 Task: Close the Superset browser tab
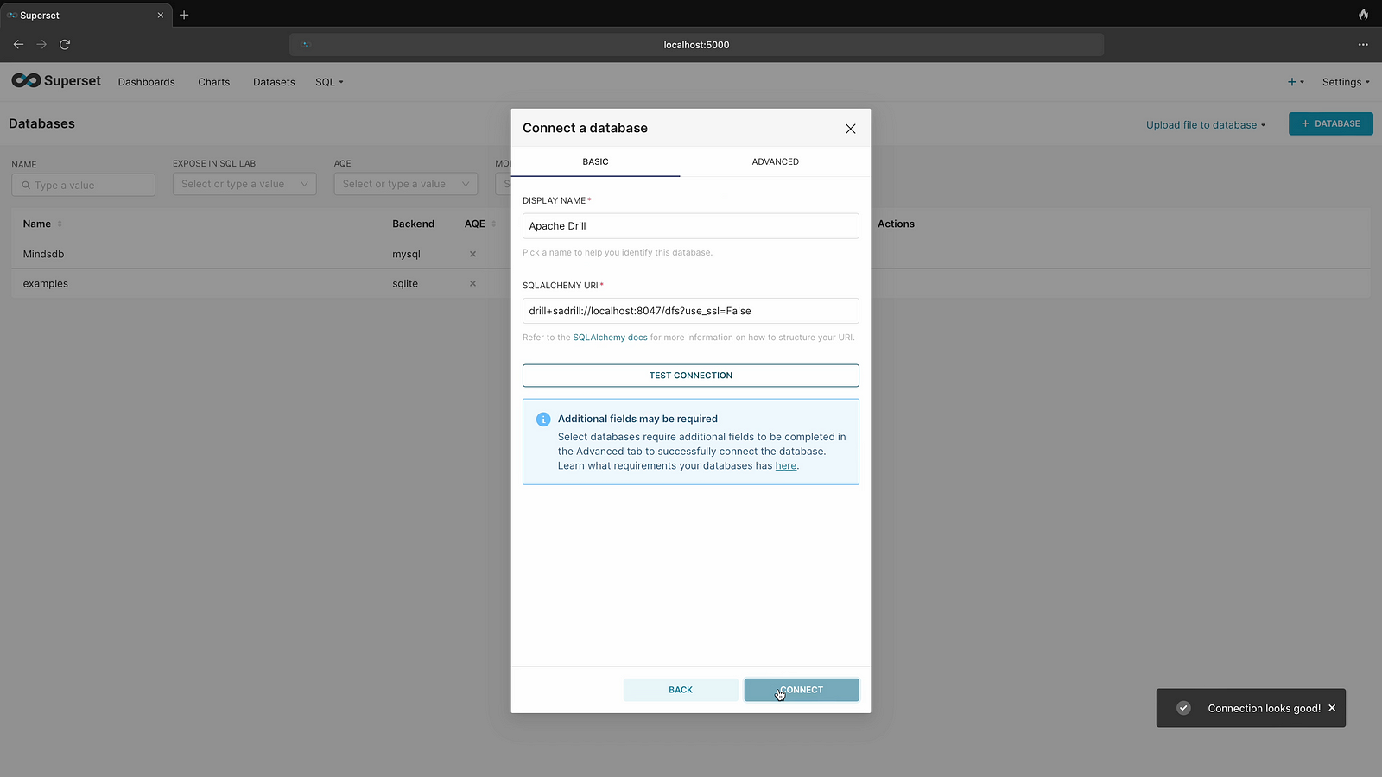point(160,15)
